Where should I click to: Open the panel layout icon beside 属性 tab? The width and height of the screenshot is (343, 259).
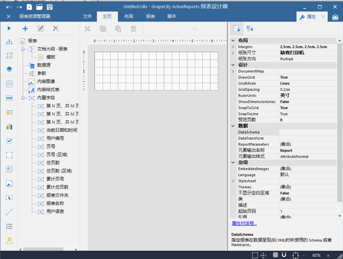[335, 17]
